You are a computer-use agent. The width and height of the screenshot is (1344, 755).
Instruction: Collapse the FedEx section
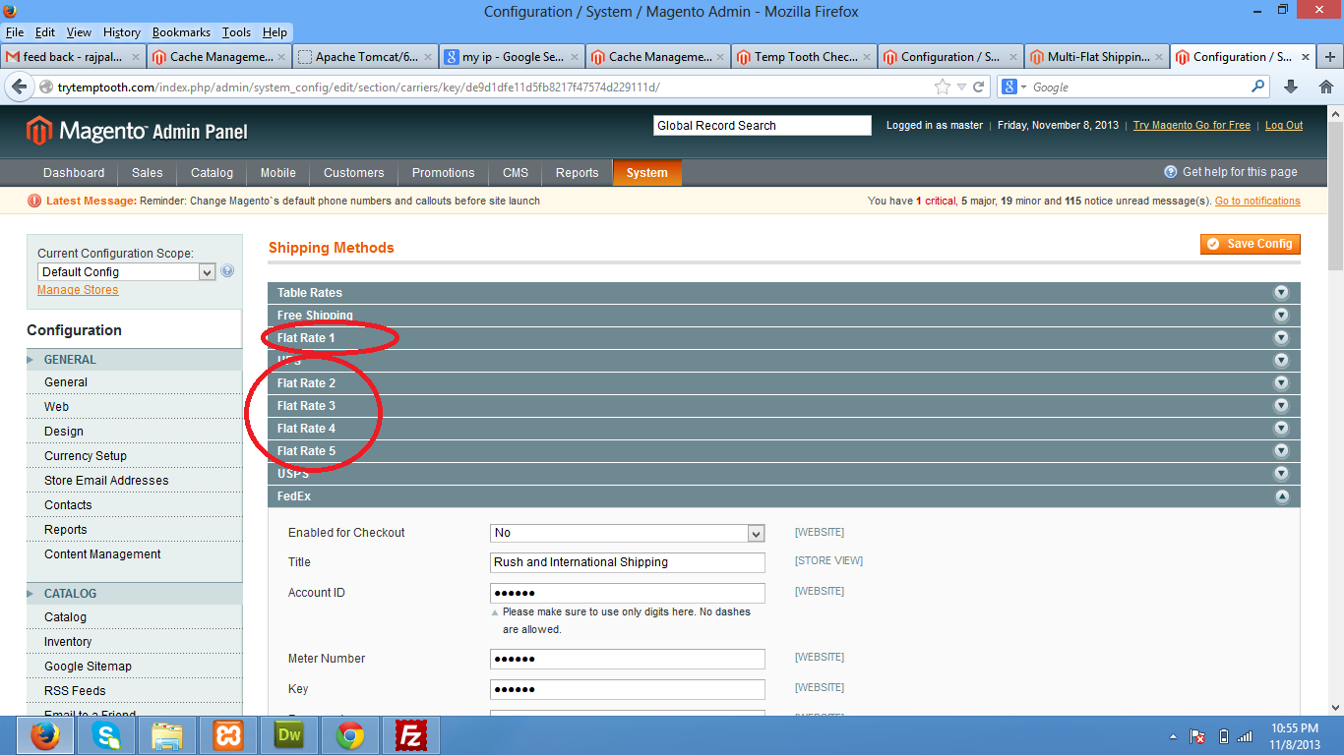point(783,496)
